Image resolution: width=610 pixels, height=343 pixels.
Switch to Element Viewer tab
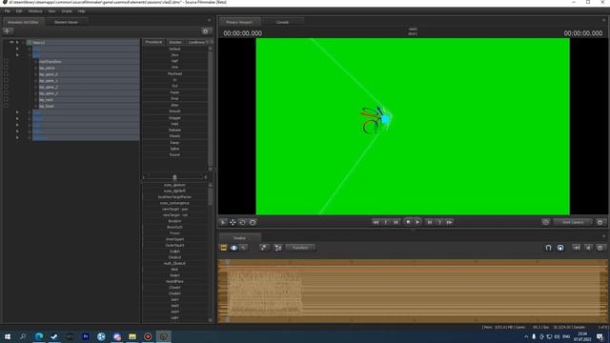click(x=66, y=22)
